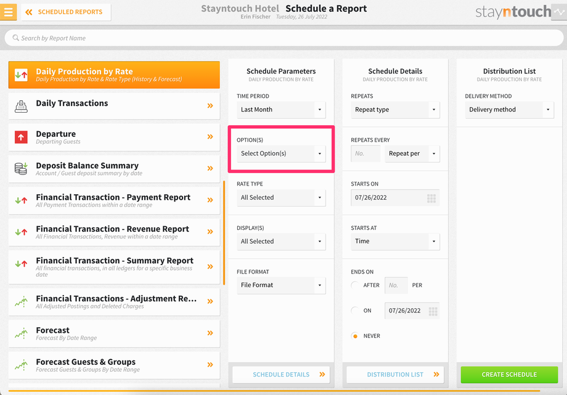Select the Ends On AFTER radio button

355,285
